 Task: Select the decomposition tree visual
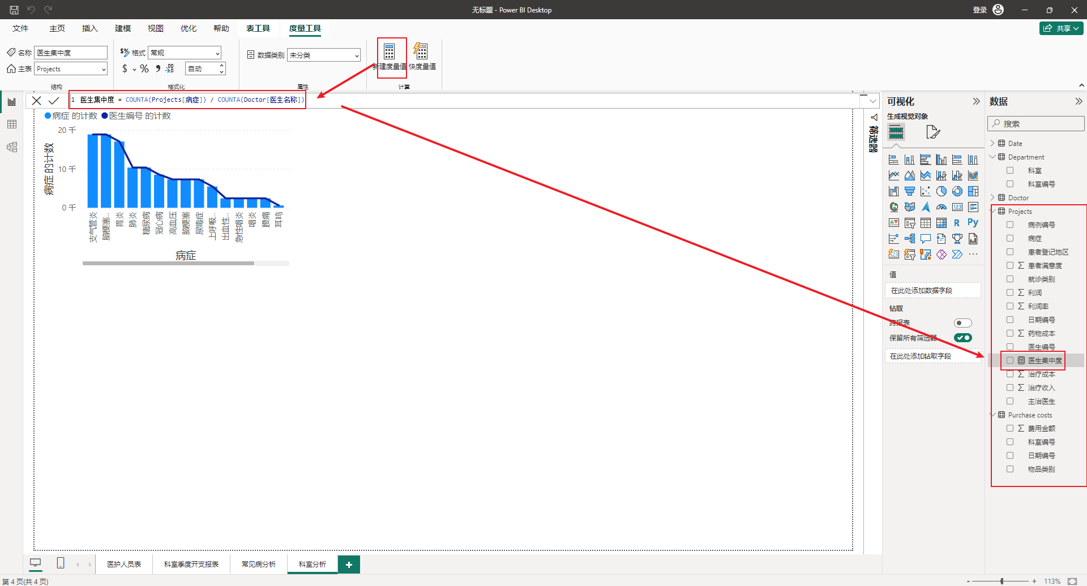(910, 239)
